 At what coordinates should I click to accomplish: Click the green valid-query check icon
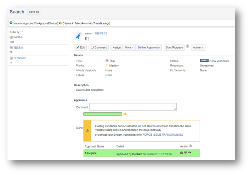click(11, 23)
